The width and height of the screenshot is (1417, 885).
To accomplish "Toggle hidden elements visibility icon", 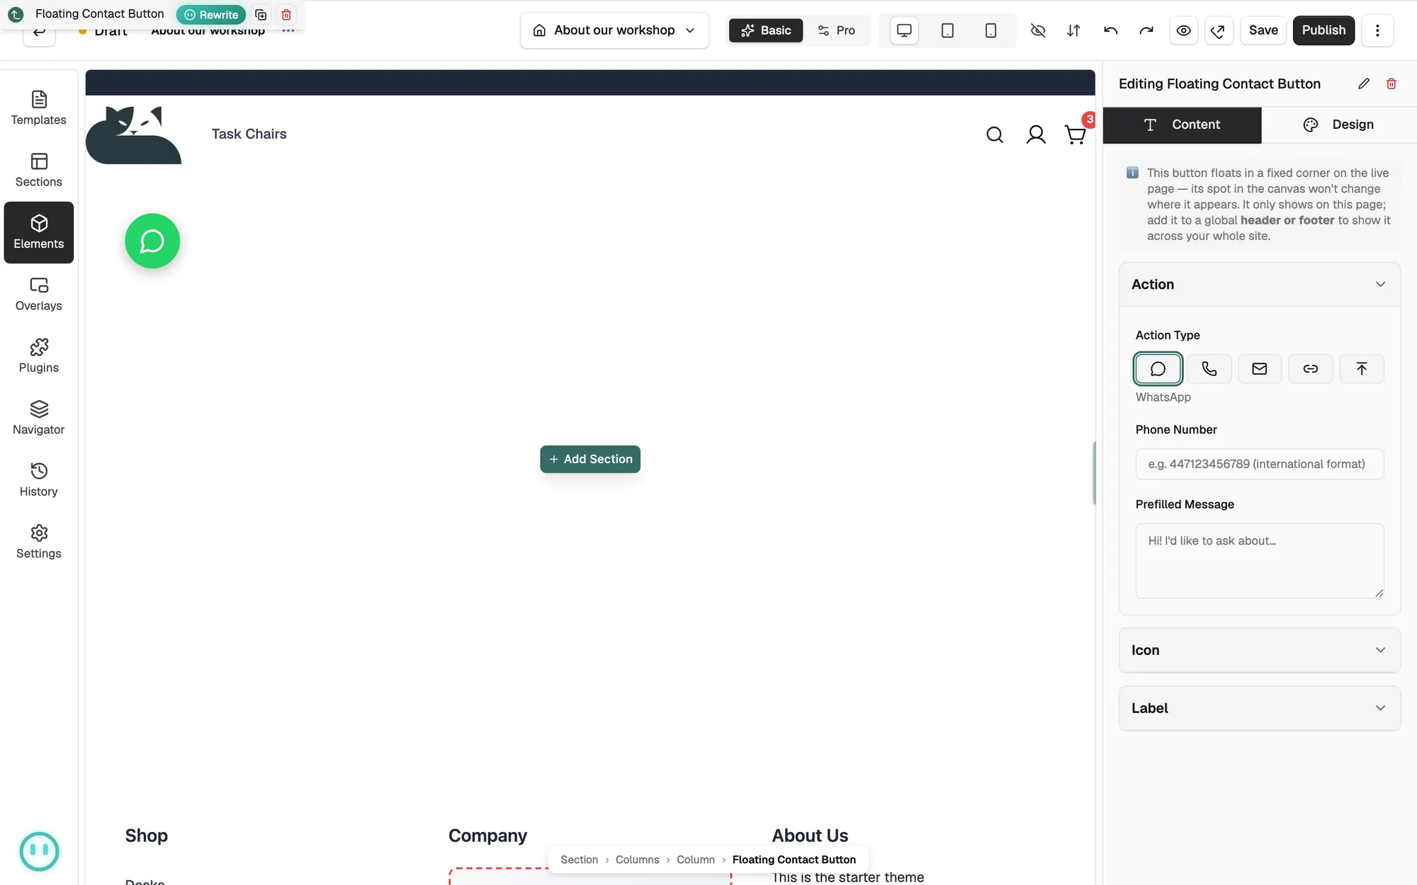I will (x=1038, y=30).
